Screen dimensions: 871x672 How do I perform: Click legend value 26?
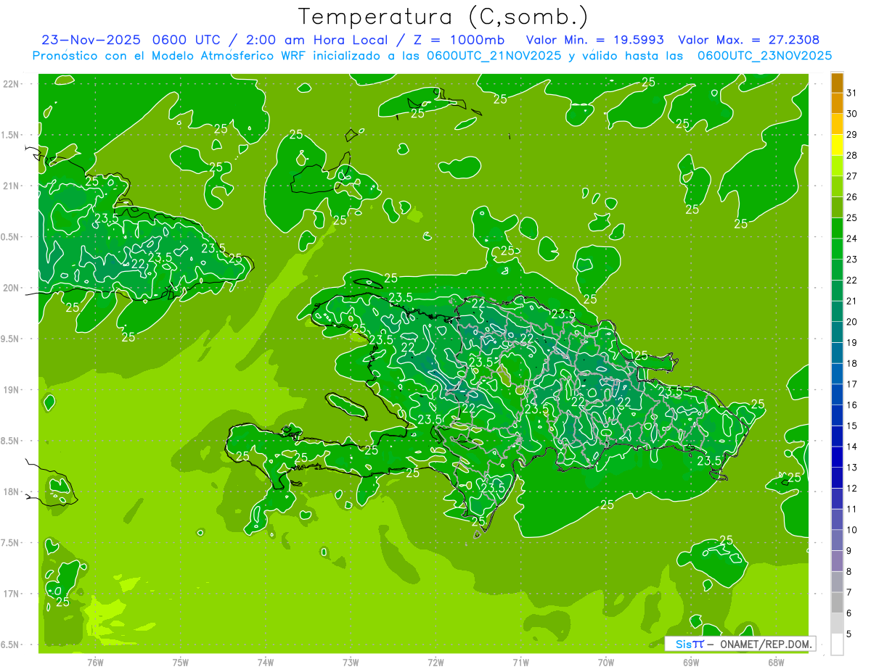point(852,197)
